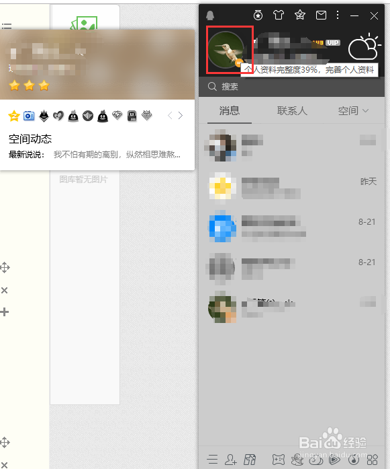Click the 搜索 search field
Viewport: 390px width, 469px height.
(291, 87)
